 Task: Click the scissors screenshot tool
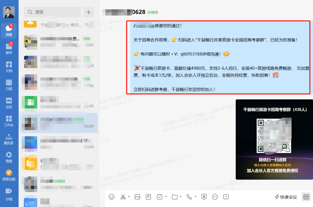123,197
